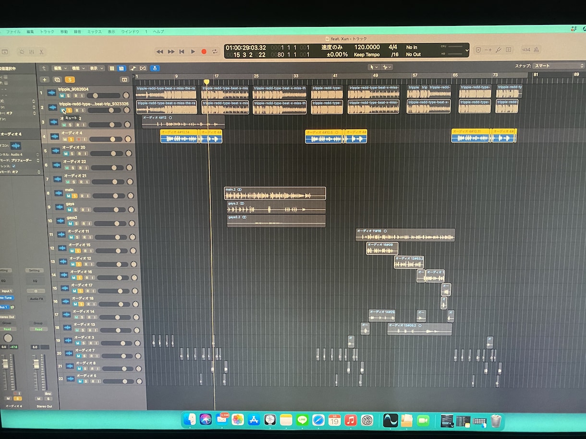This screenshot has height=439, width=586.
Task: Open the pointer tool selection dropdown
Action: coord(373,67)
